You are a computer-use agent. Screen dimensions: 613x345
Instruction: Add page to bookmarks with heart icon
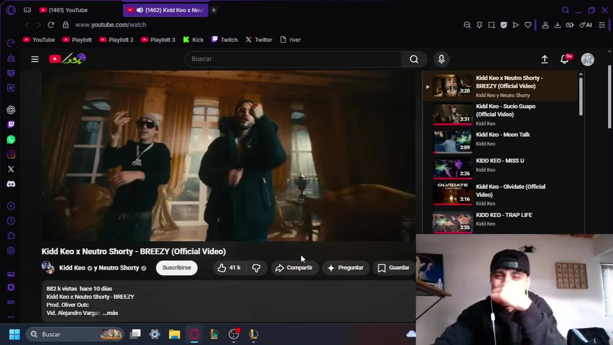click(528, 25)
